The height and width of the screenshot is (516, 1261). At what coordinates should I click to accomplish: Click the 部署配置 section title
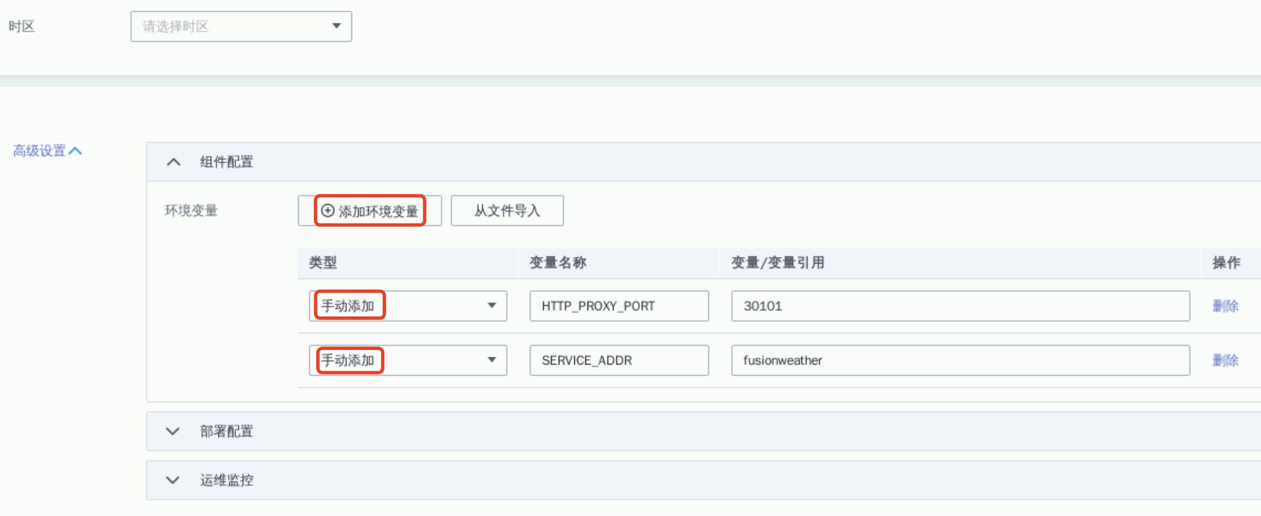click(227, 431)
